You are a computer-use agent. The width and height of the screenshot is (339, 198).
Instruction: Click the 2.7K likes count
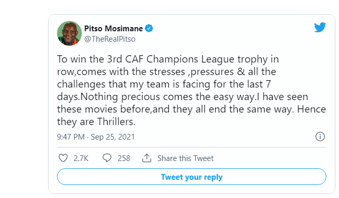tap(81, 158)
